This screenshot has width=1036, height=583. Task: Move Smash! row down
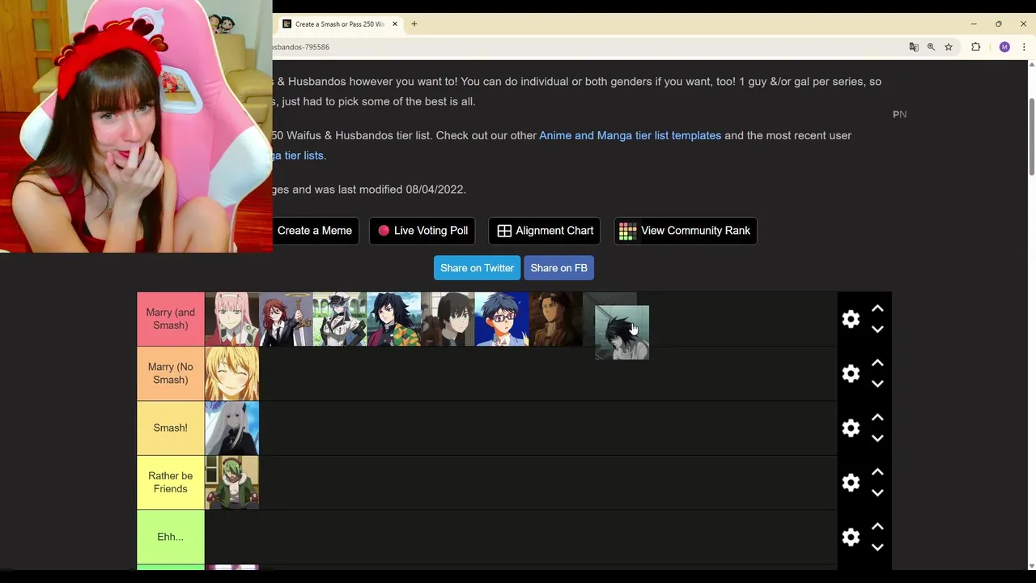tap(877, 438)
